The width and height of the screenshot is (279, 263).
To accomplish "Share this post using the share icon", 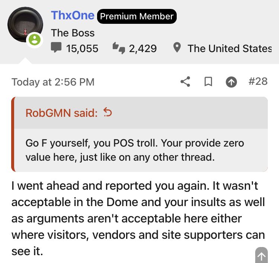I will pos(185,82).
